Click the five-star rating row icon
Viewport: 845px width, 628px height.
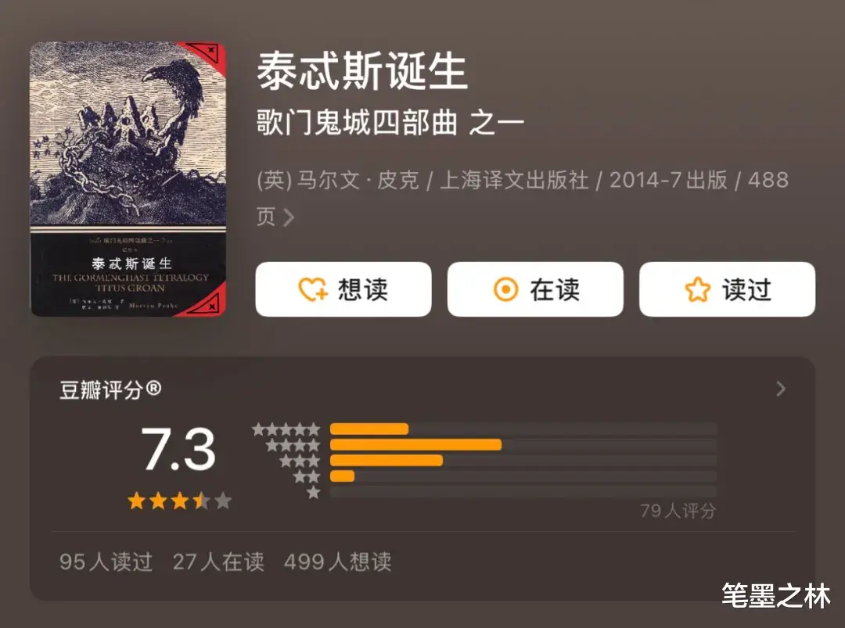tap(286, 429)
